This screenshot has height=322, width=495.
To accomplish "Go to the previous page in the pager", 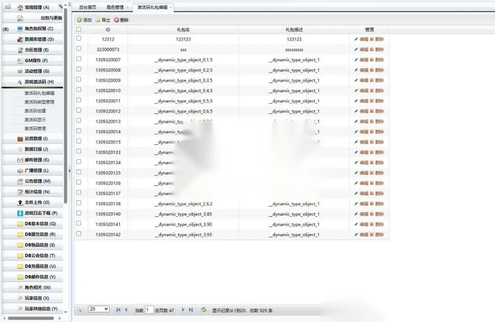I will point(126,310).
